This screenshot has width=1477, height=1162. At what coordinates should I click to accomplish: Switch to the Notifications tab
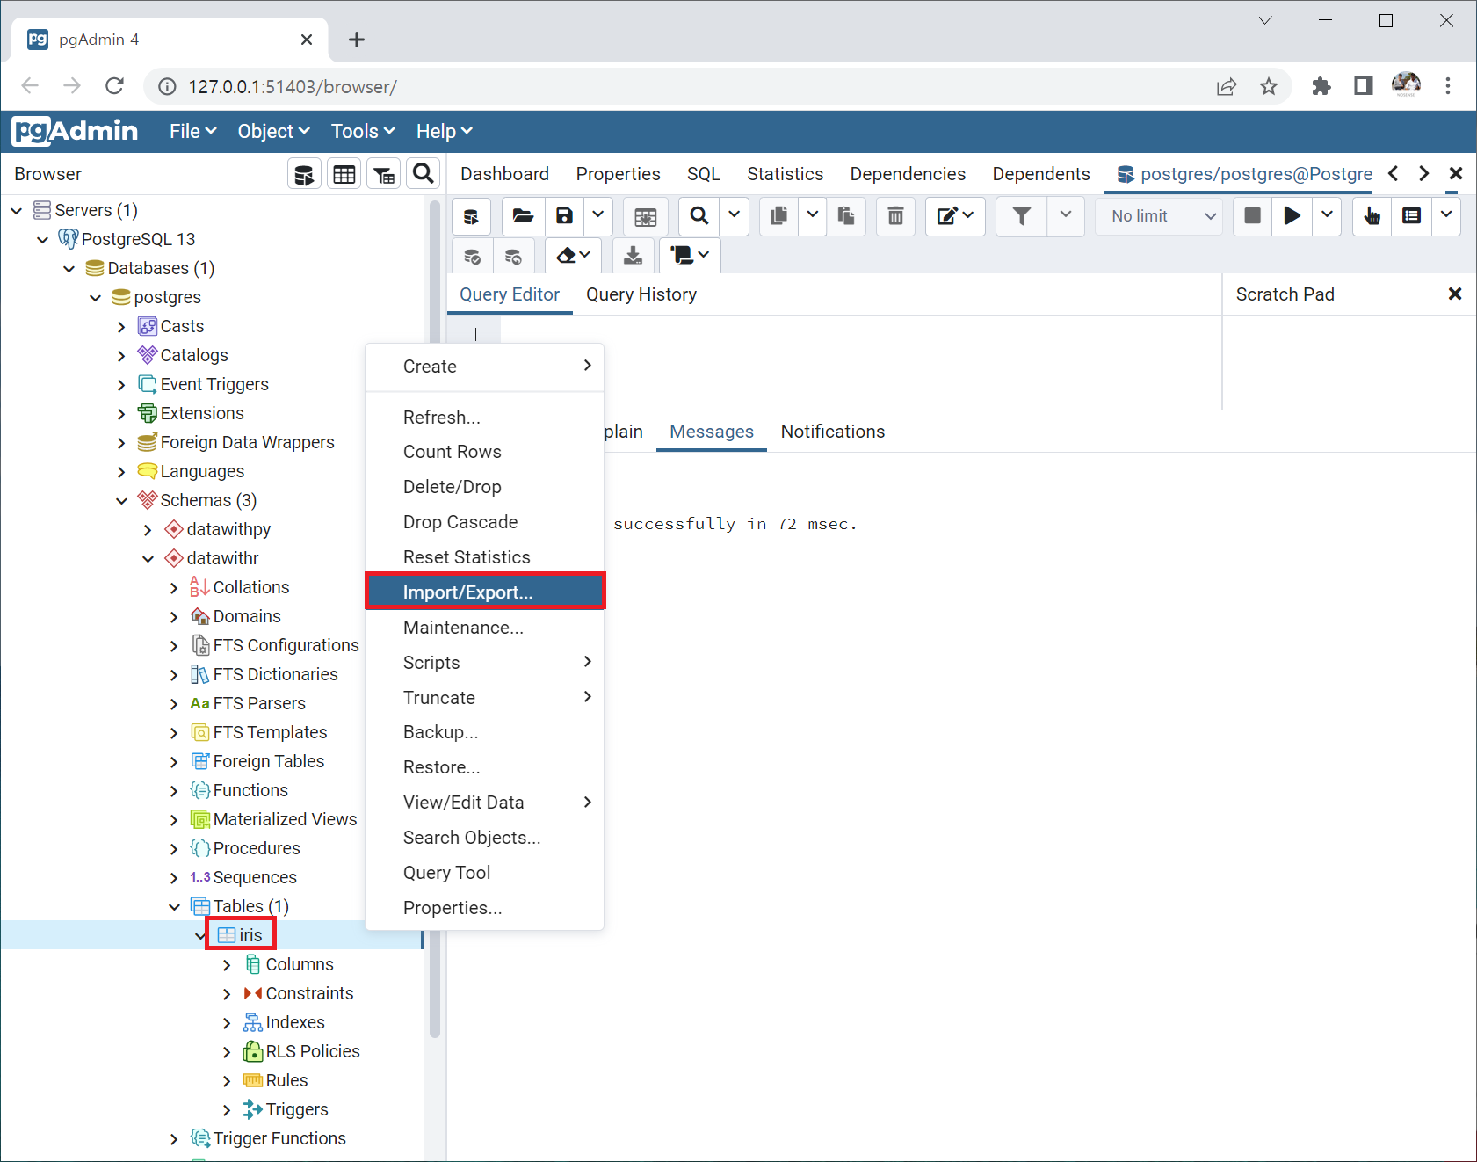point(832,432)
